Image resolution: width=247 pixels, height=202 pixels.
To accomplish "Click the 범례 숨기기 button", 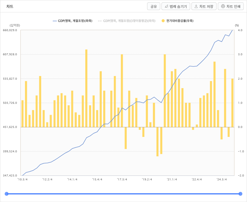I will tap(176, 6).
